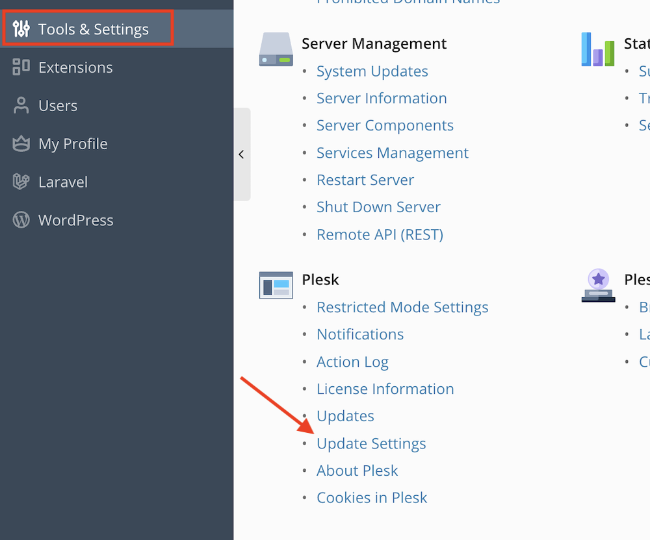650x540 pixels.
Task: Open the Action Log link
Action: tap(352, 362)
